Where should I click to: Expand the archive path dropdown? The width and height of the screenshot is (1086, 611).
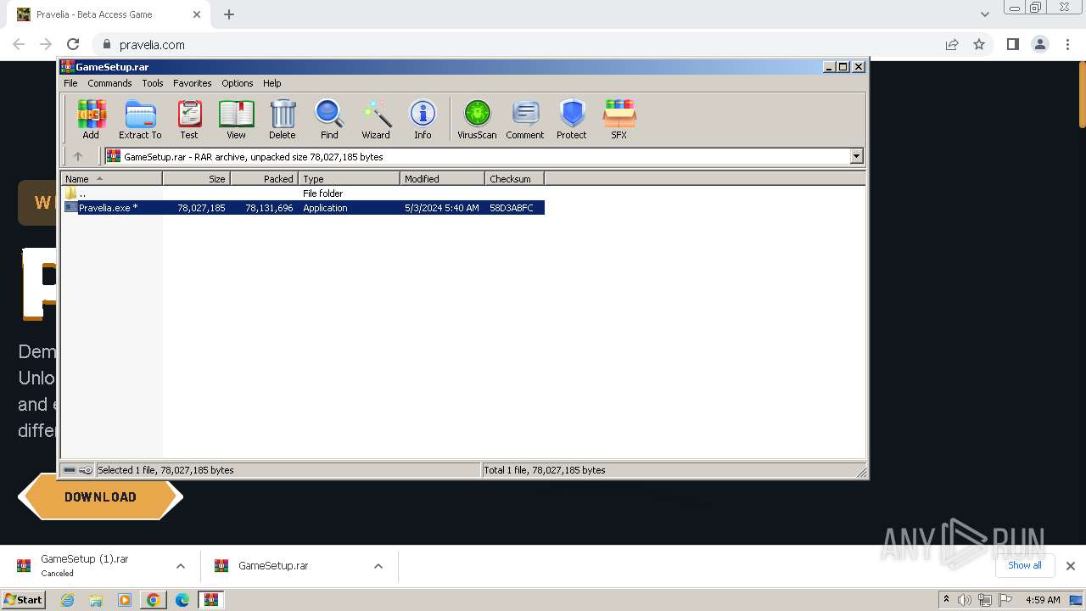(x=856, y=156)
